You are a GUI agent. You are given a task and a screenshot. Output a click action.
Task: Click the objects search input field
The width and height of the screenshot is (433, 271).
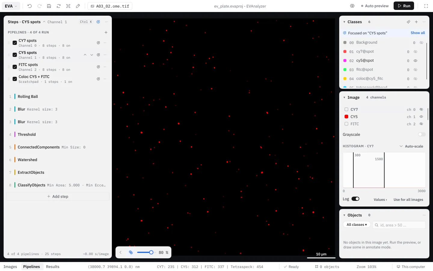coord(399,225)
